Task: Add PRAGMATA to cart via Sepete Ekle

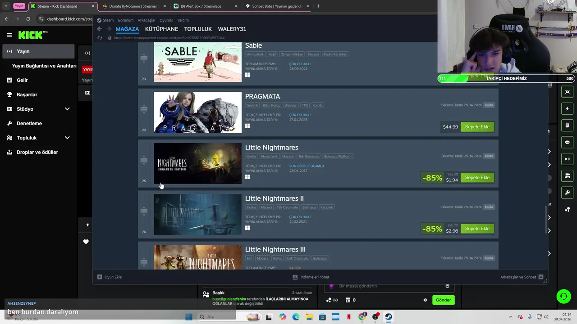Action: click(x=477, y=127)
